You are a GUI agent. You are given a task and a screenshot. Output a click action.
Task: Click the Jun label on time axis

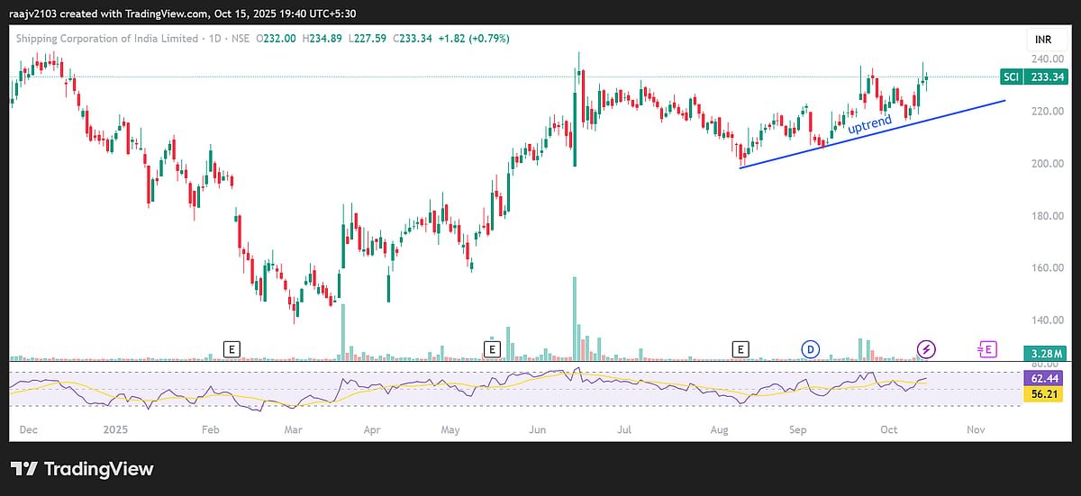click(x=537, y=430)
